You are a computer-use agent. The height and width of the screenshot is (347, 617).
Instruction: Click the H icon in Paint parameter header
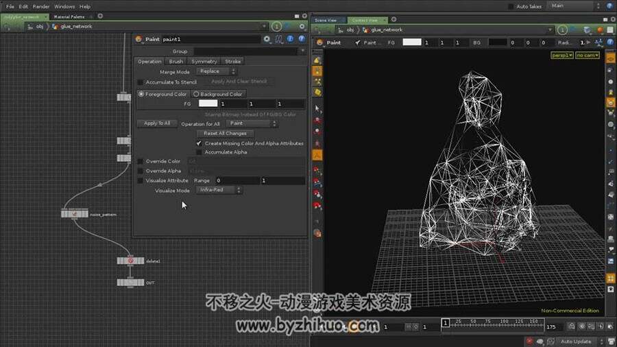pos(278,39)
